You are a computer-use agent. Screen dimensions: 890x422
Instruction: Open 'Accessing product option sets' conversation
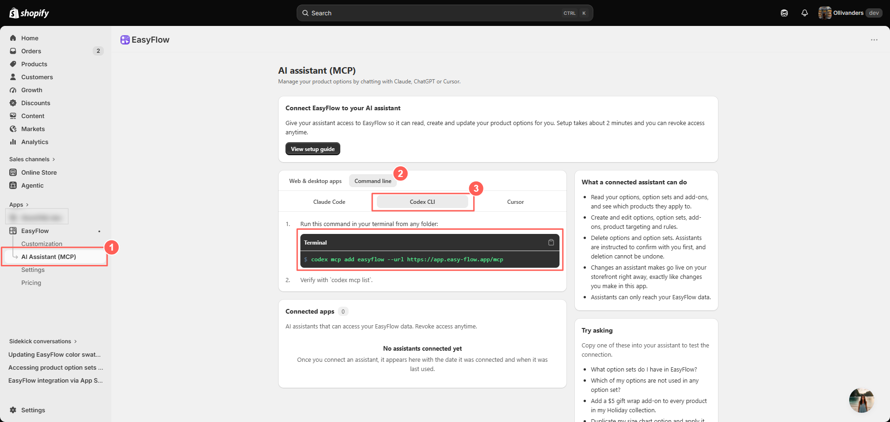[56, 367]
